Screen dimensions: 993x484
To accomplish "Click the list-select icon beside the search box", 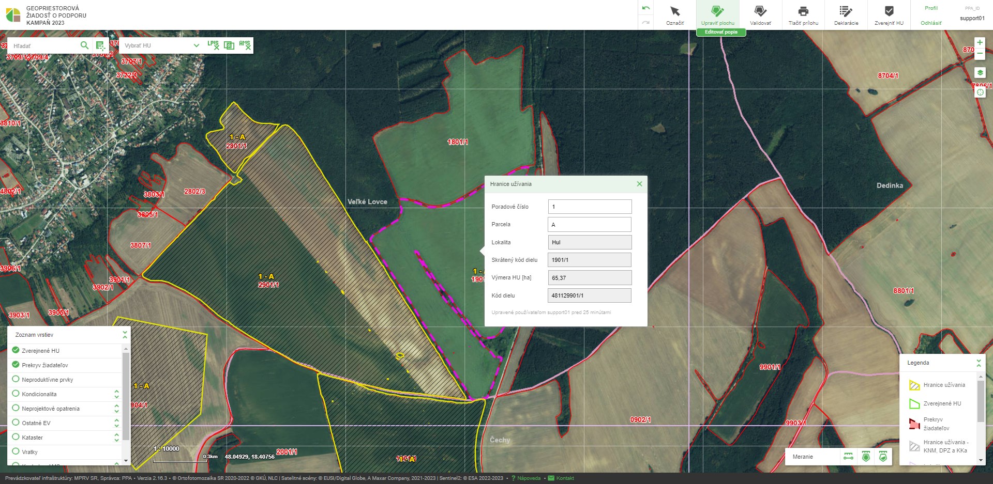I will pos(100,45).
